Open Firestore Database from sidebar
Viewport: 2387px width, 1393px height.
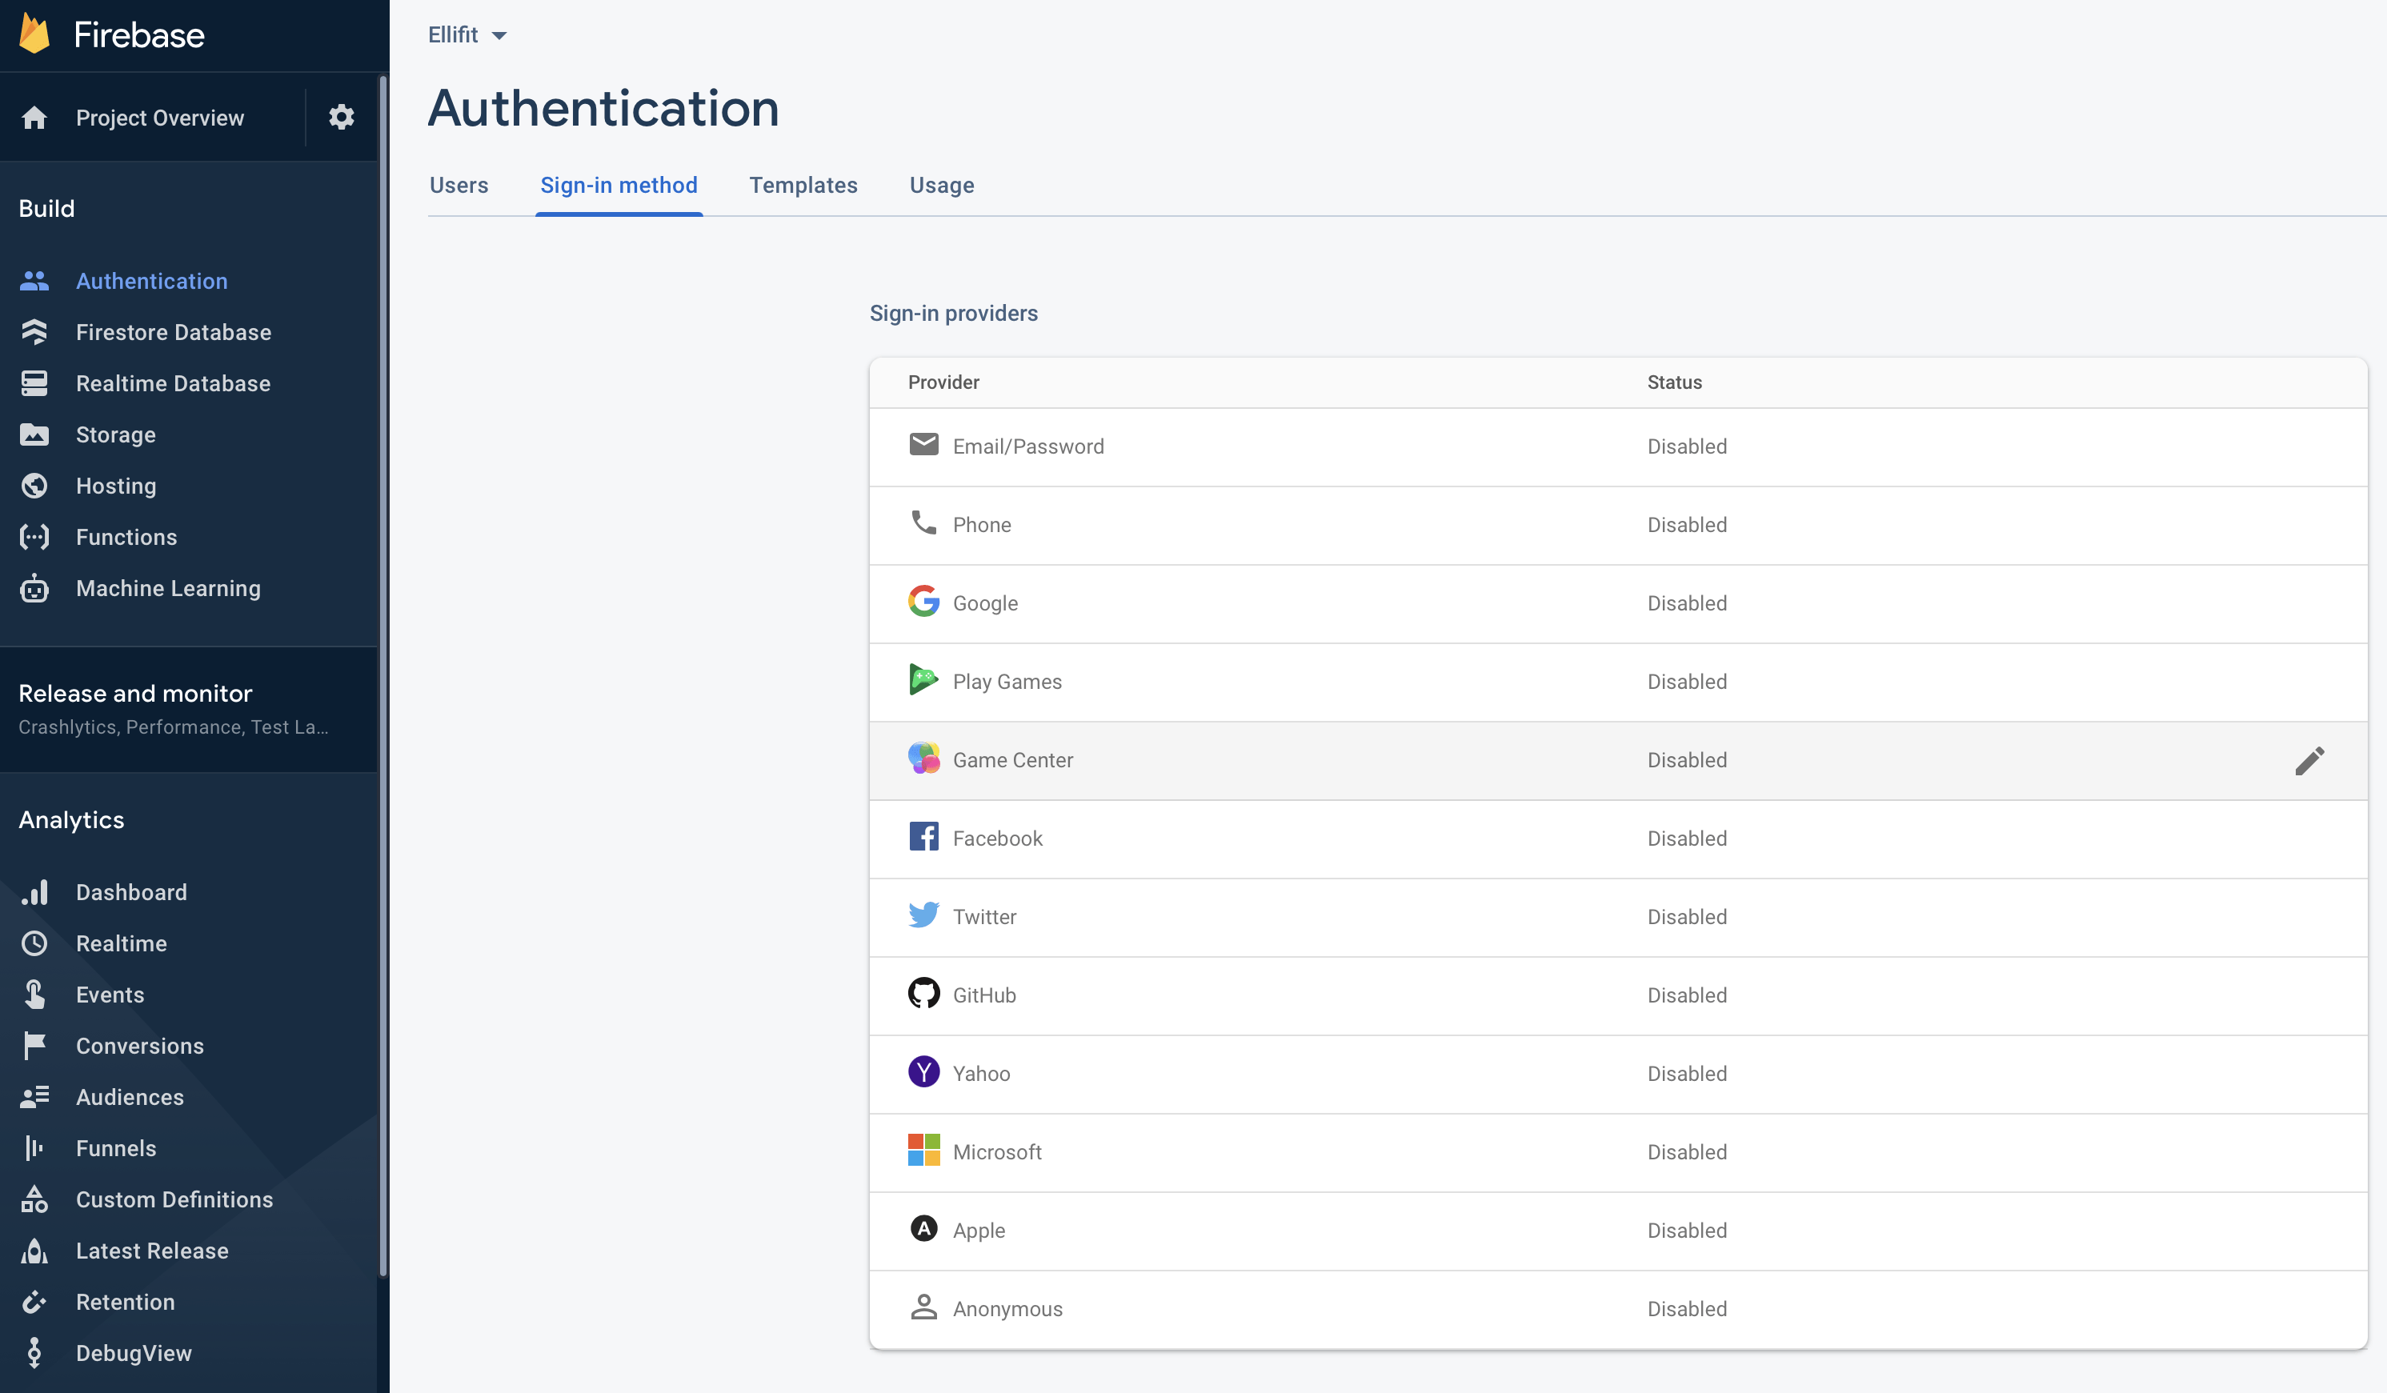coord(174,332)
